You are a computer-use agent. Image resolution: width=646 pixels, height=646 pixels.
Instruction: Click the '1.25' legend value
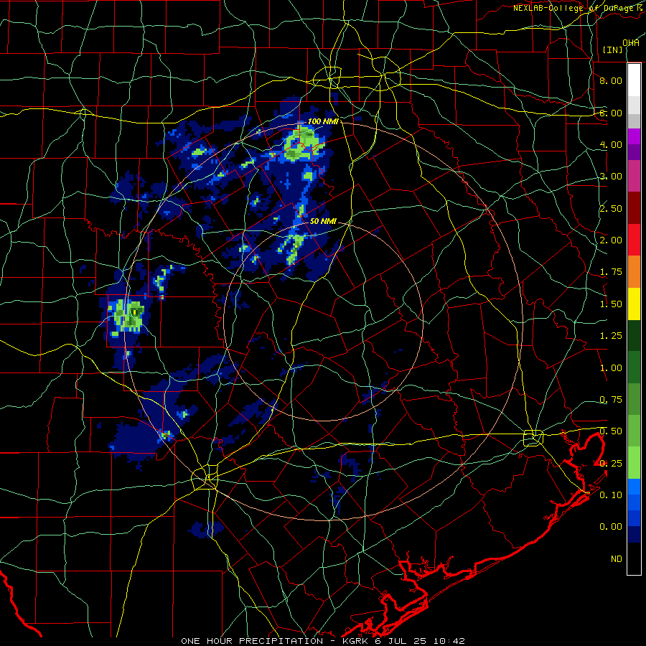611,336
